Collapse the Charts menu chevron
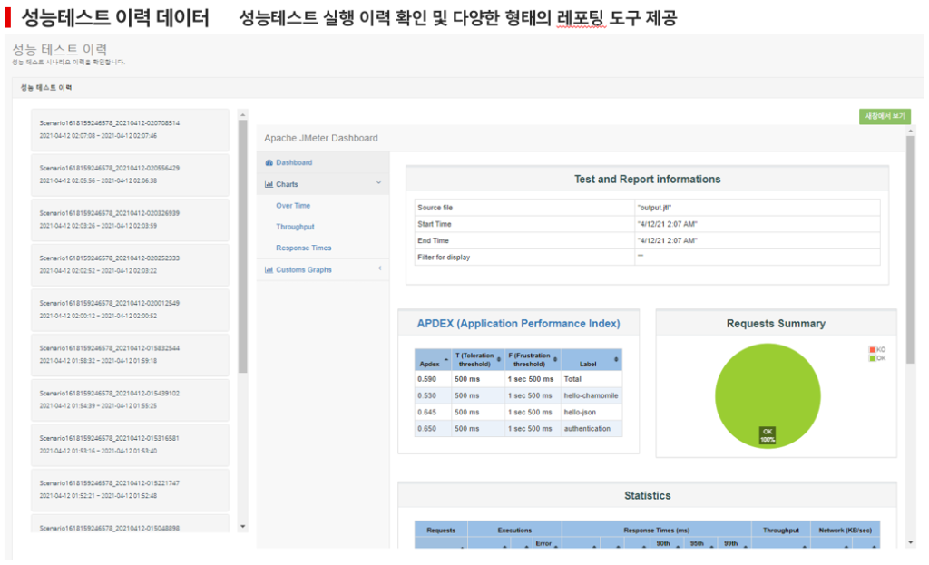 378,183
